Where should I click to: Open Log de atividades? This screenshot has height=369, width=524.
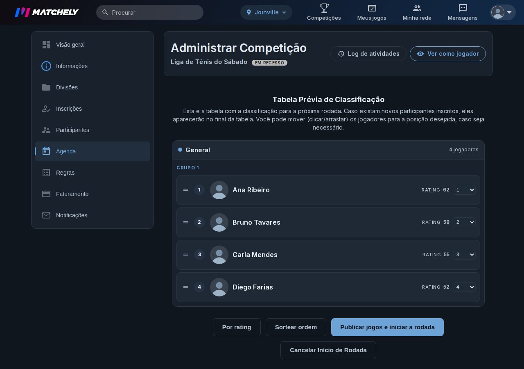click(368, 54)
